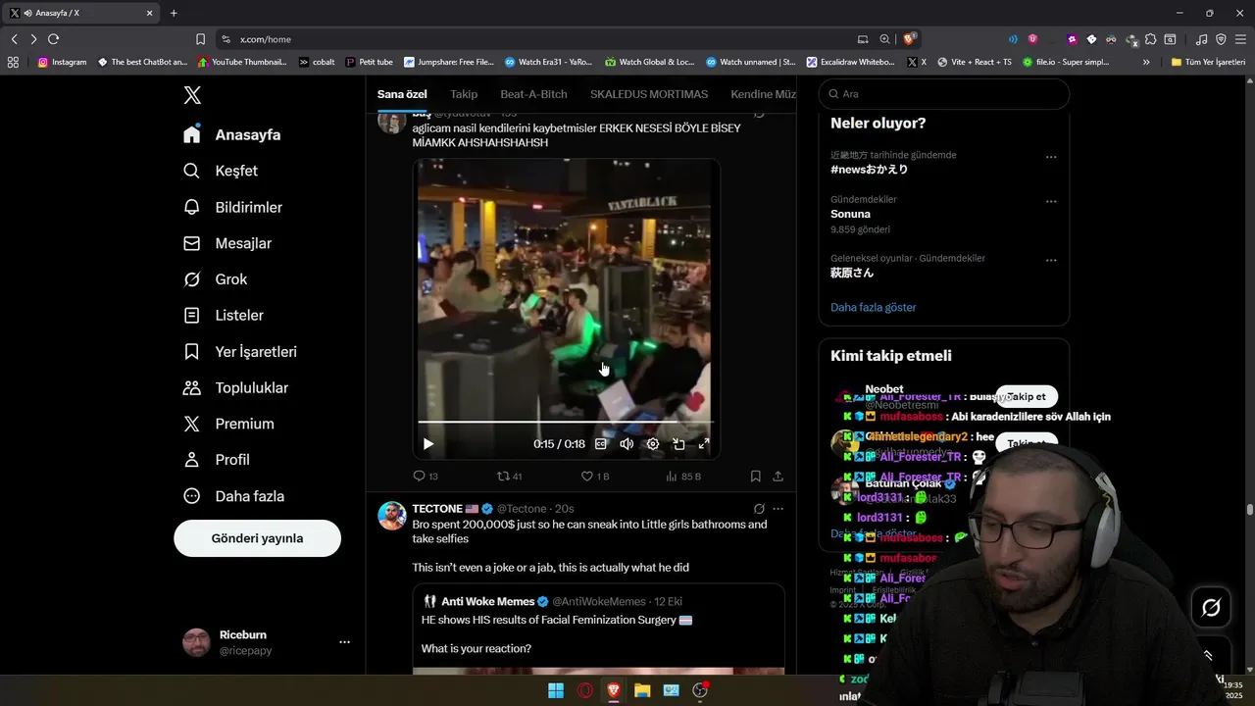Screen dimensions: 1255x706
Task: Open more options for Sonuna trend
Action: point(1051,202)
